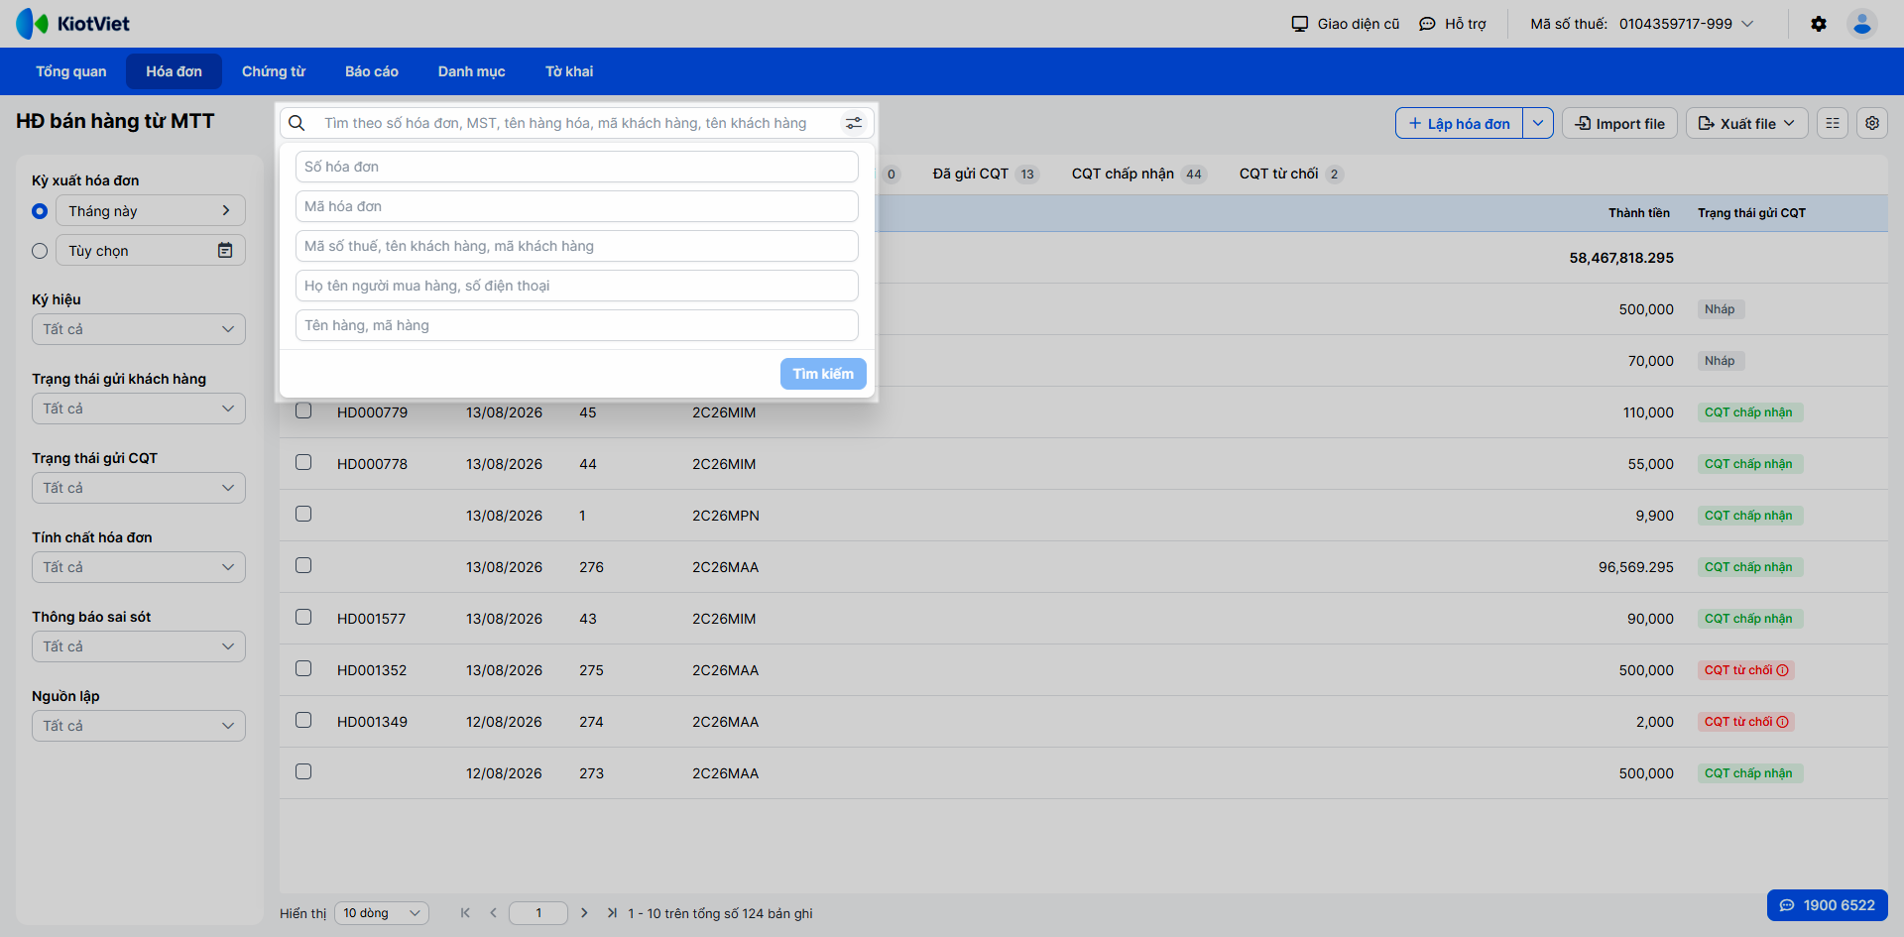The width and height of the screenshot is (1904, 937).
Task: Tick checkbox for invoice HD001352
Action: (x=303, y=668)
